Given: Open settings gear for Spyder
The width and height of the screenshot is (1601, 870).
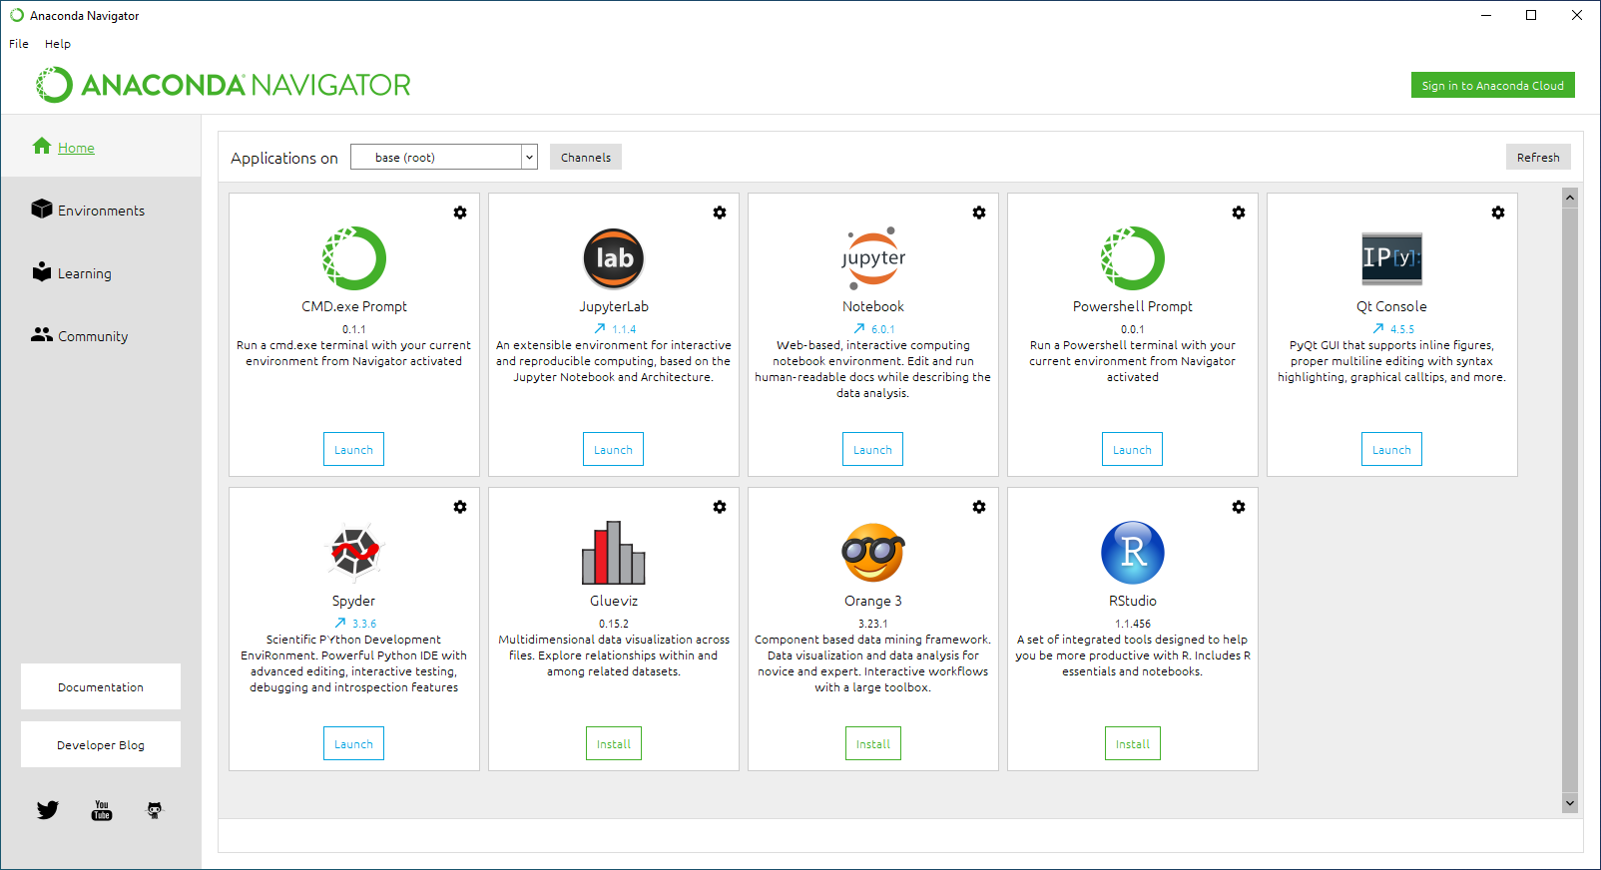Looking at the screenshot, I should tap(460, 507).
